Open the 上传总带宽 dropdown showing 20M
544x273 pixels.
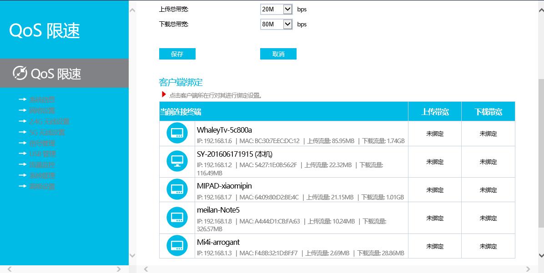click(276, 9)
